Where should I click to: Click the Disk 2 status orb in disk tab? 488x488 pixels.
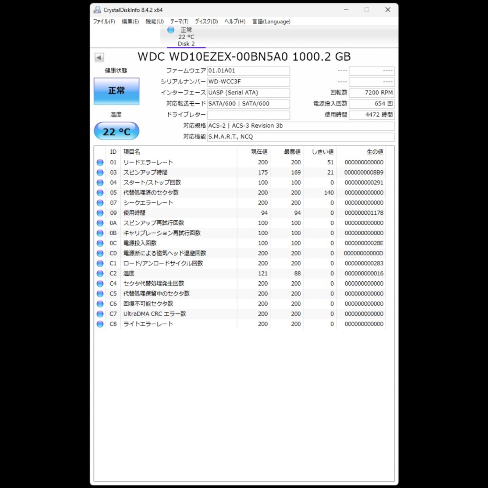171,30
